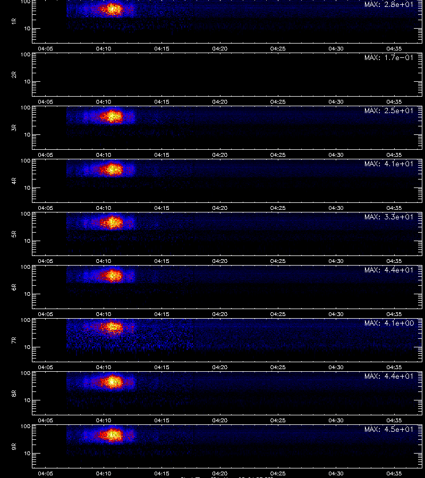
Task: Select the '2R' y-axis panel label
Action: (x=14, y=75)
